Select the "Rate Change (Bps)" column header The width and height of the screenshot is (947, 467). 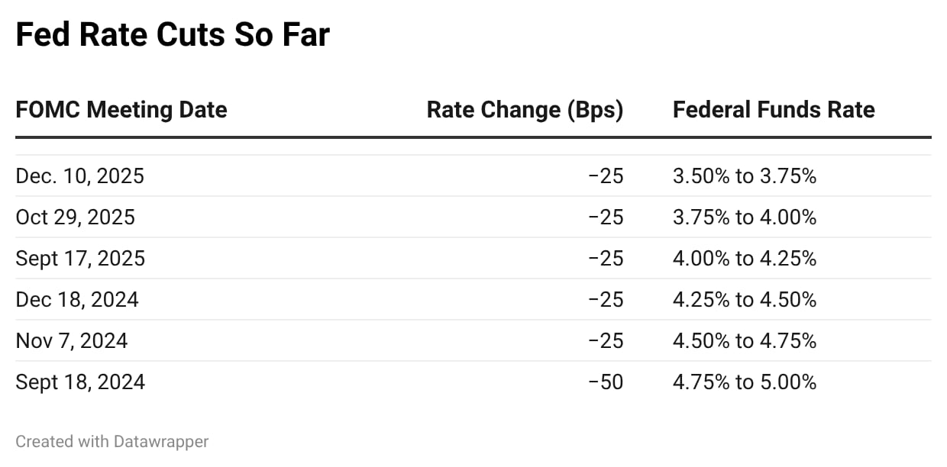(525, 110)
